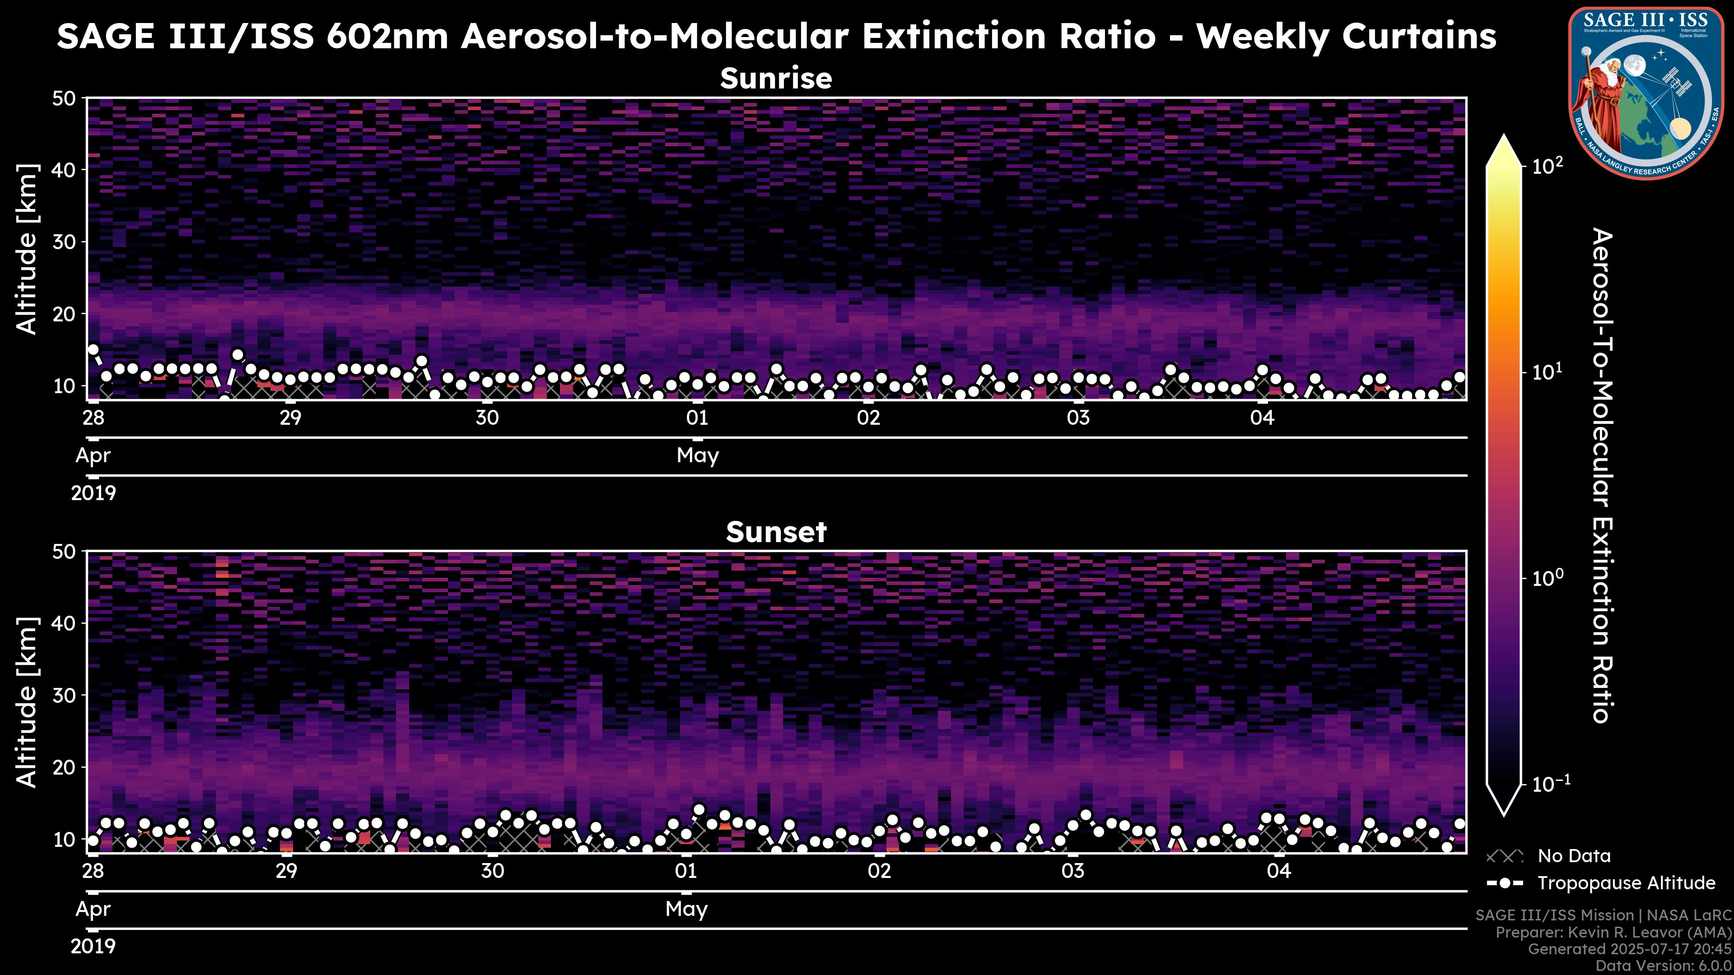Click the Sunrise 01 May date tick
The image size is (1734, 975).
point(697,418)
